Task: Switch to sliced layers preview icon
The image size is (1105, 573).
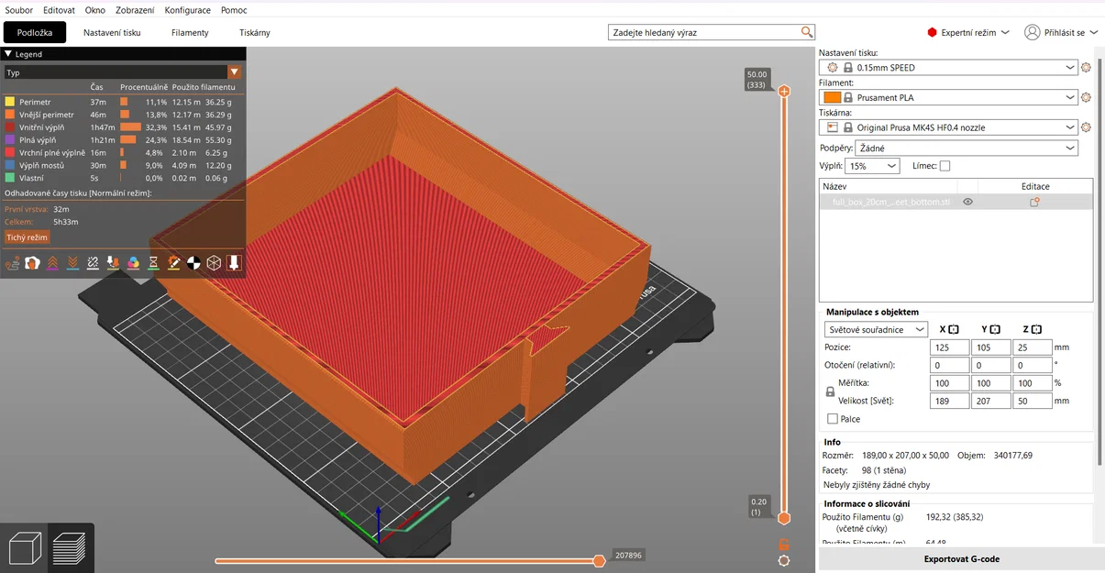Action: (x=70, y=547)
